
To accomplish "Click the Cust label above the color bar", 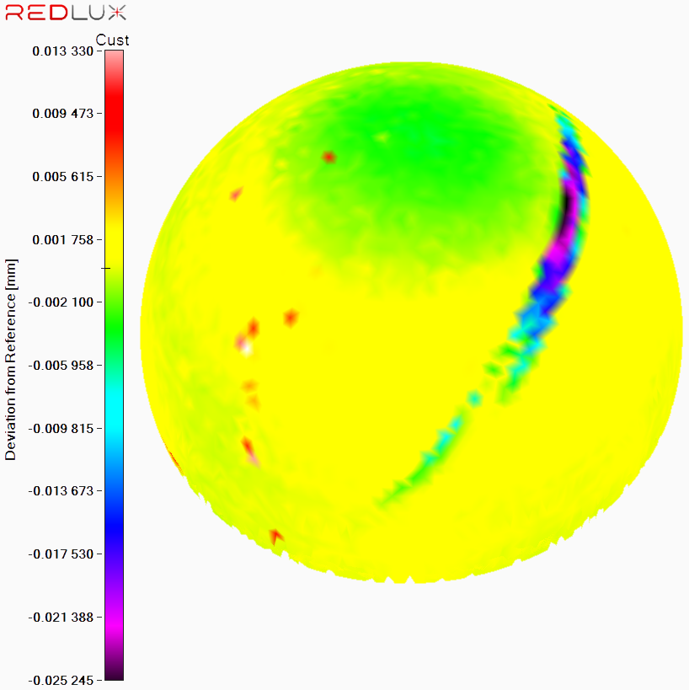I will point(113,40).
